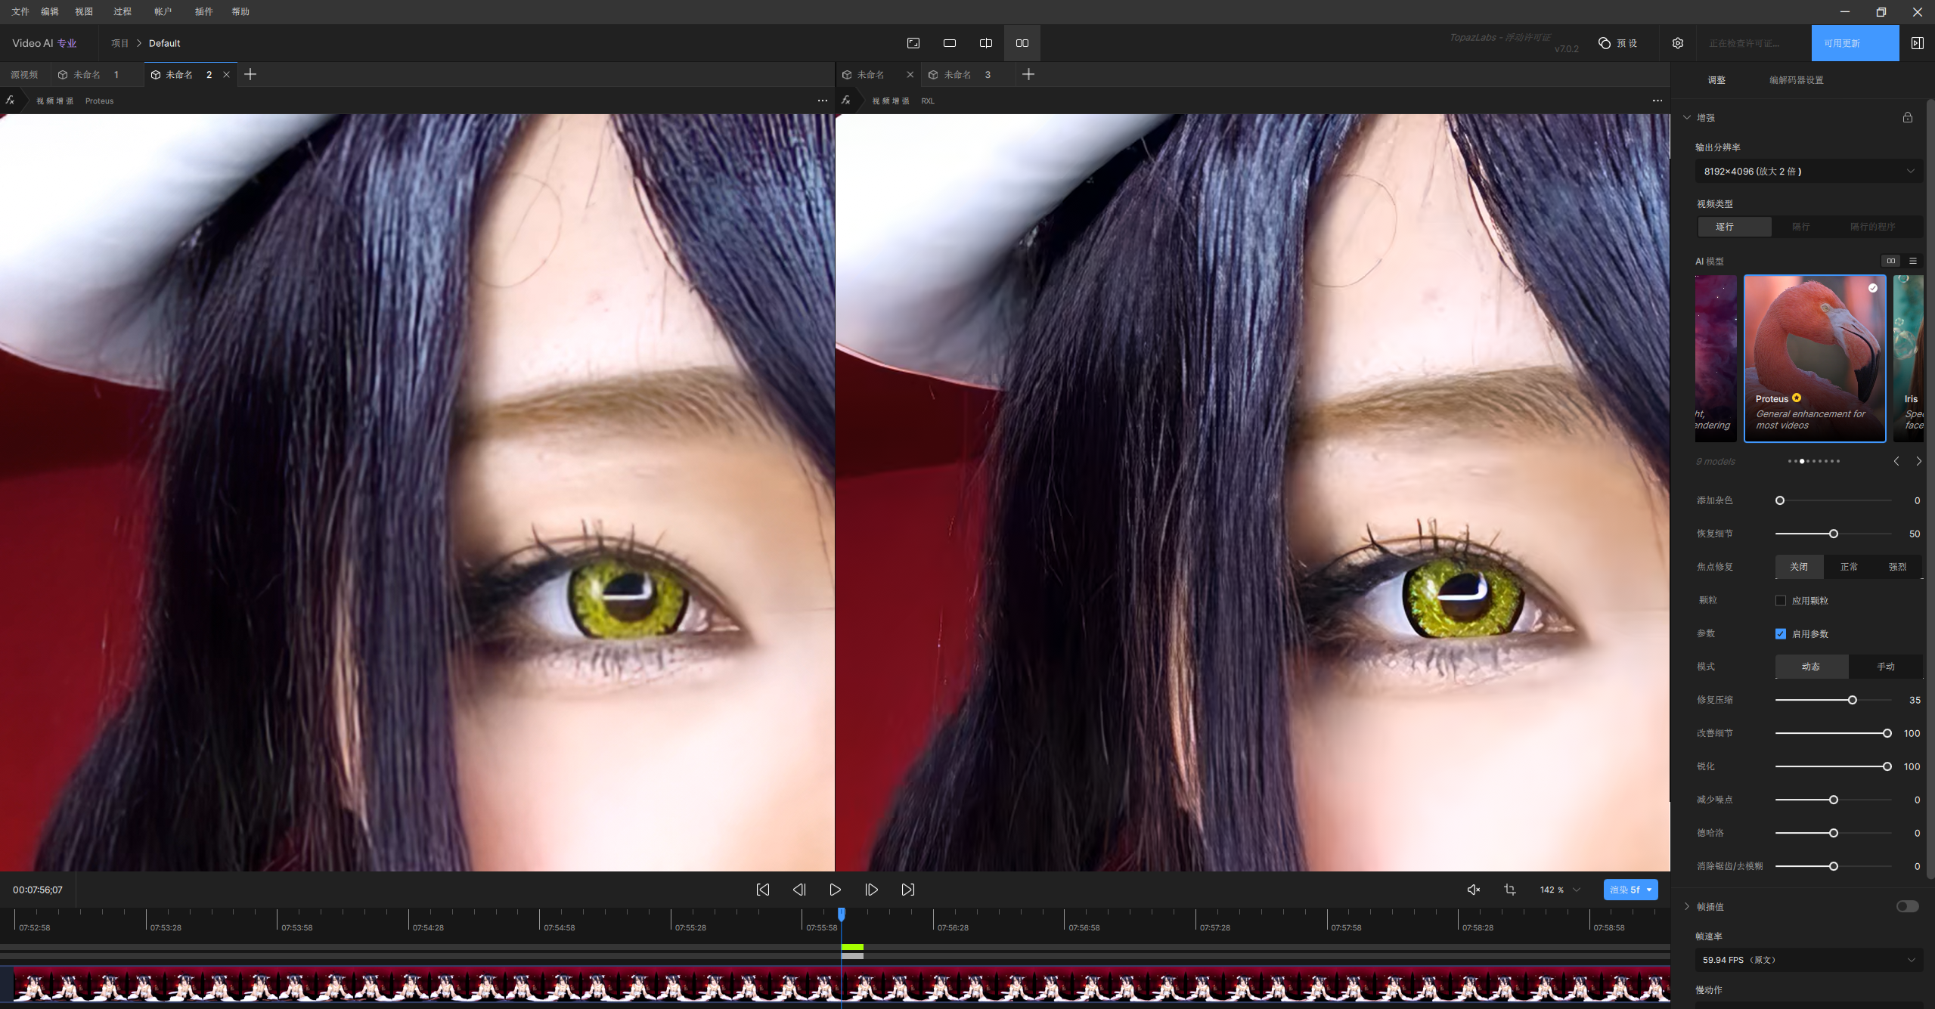Viewport: 1935px width, 1009px height.
Task: Open the settings gear
Action: [x=1678, y=43]
